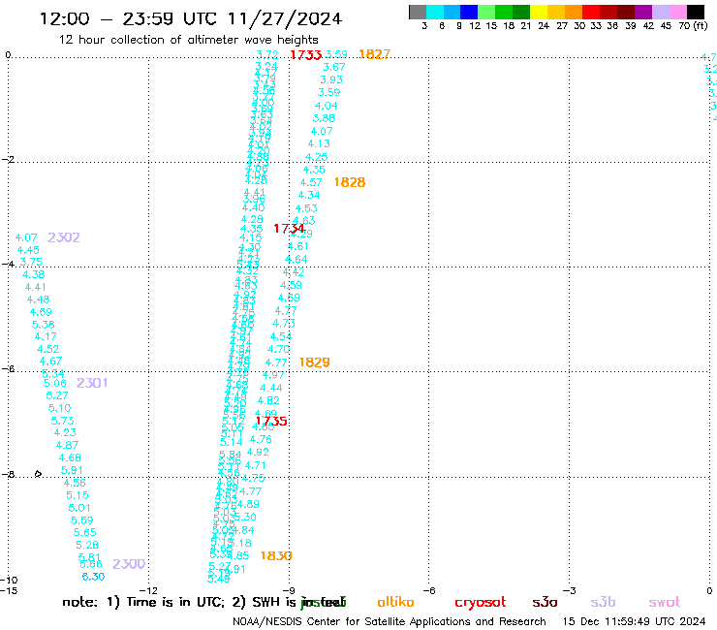
Task: Click the red 1733 time marker
Action: click(306, 55)
